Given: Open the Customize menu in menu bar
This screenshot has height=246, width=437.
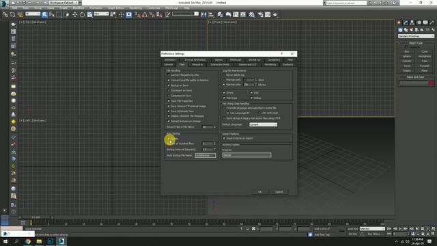Looking at the screenshot, I should point(154,8).
